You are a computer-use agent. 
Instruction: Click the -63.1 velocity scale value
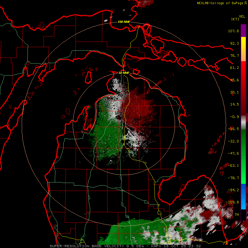[x=233, y=166]
